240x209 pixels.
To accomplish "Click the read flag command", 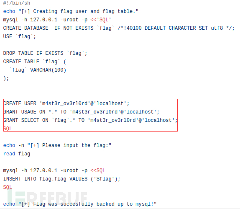I will [x=17, y=154].
